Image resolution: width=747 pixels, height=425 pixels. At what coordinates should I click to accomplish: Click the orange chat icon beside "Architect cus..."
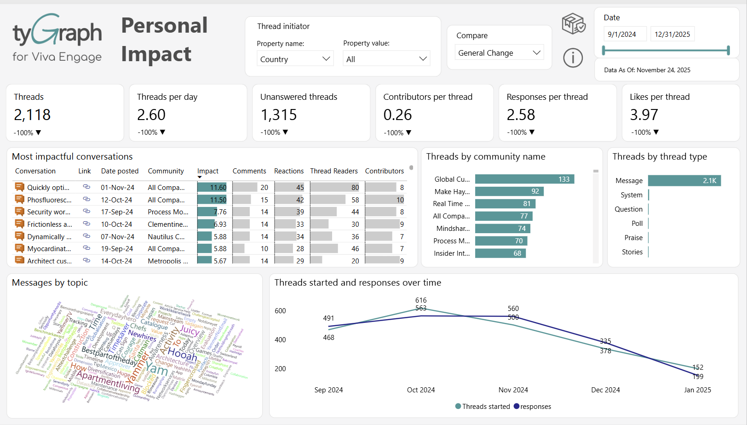click(x=19, y=260)
